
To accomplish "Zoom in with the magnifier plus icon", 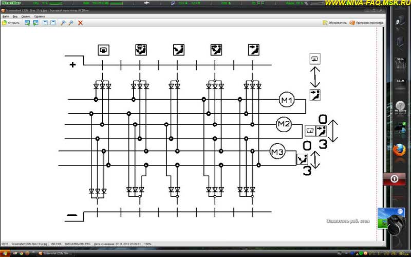I will [x=63, y=23].
